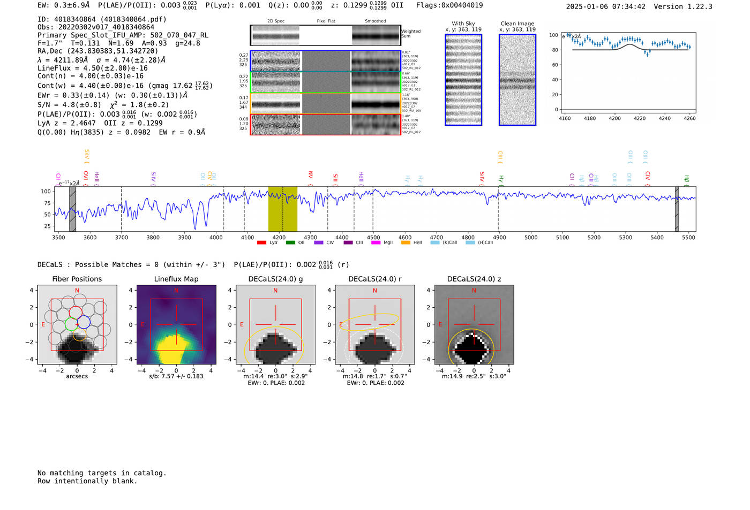Click the orange fiber circle in Fiber Positions
The height and width of the screenshot is (510, 750).
point(79,335)
